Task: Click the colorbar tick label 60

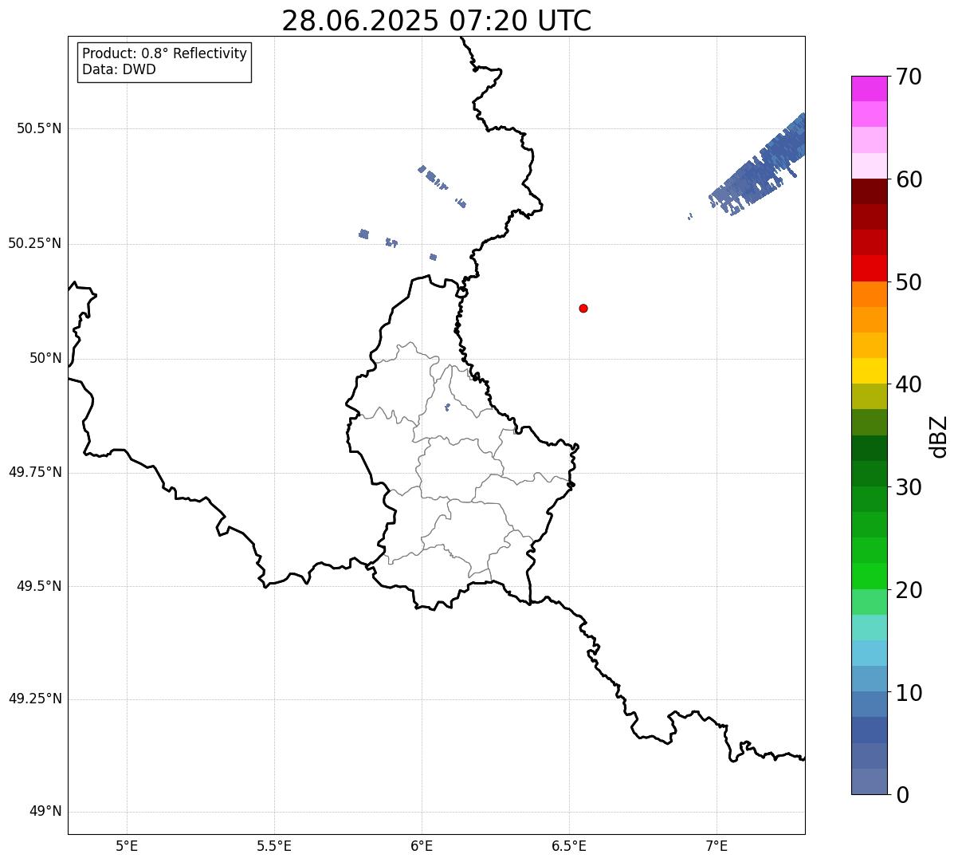Action: 909,179
